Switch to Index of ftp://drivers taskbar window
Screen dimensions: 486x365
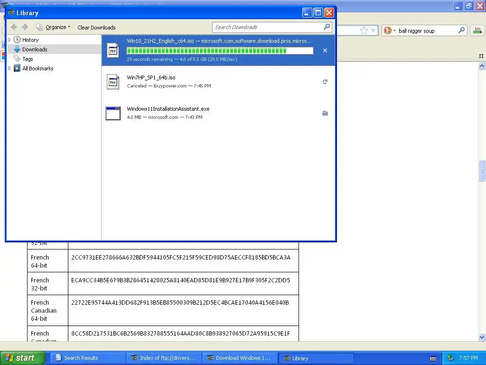click(164, 358)
